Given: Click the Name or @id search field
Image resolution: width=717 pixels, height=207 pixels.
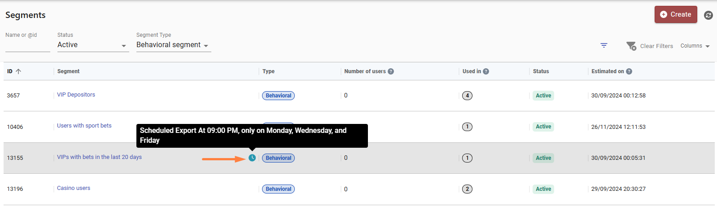Looking at the screenshot, I should pyautogui.click(x=28, y=45).
